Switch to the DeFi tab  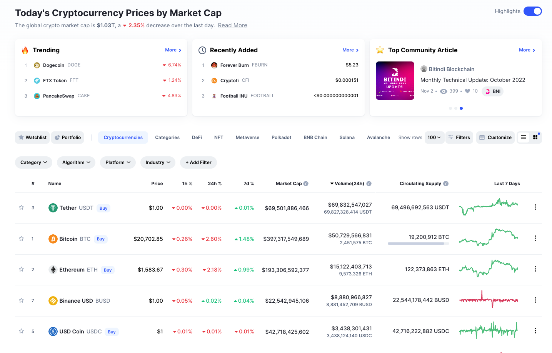197,138
